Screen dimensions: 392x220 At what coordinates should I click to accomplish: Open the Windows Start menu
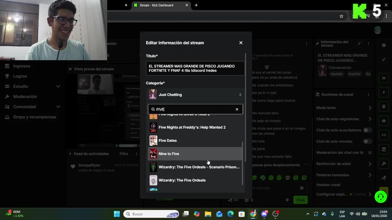click(x=117, y=214)
